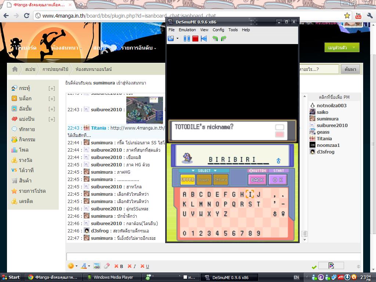
Task: Stop emulation with the red square button
Action: [x=195, y=38]
